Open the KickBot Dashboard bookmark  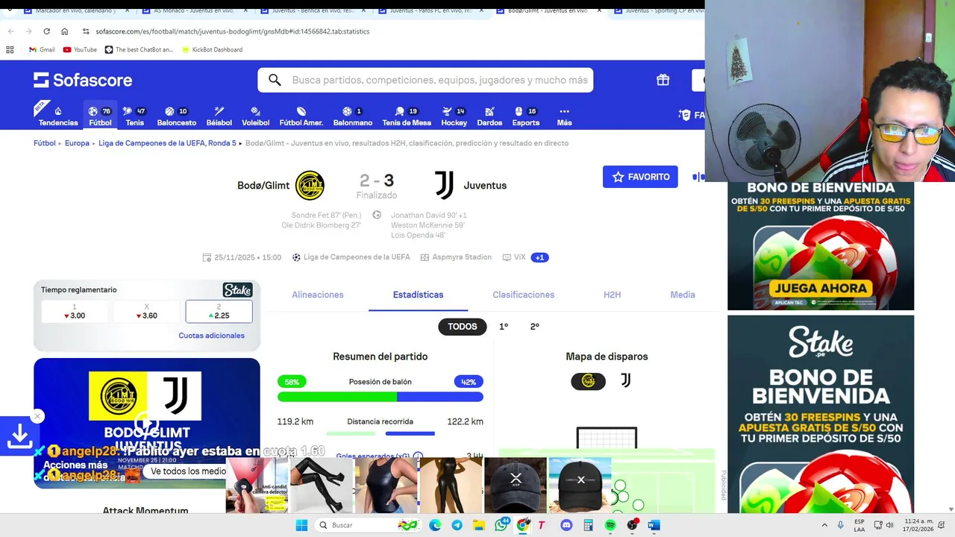211,49
